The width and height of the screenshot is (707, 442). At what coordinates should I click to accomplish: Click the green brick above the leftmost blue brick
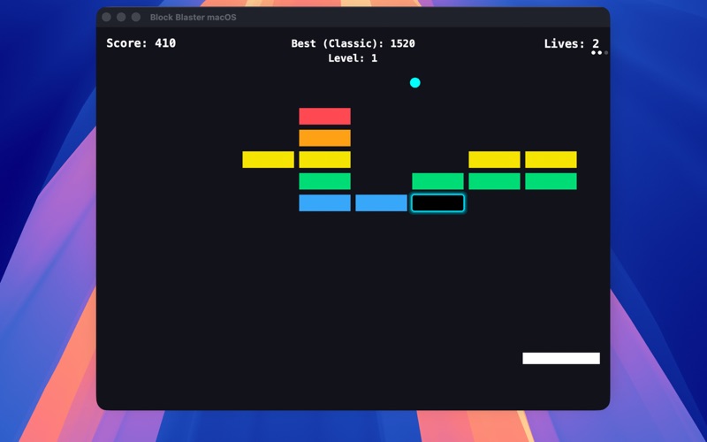[x=324, y=181]
